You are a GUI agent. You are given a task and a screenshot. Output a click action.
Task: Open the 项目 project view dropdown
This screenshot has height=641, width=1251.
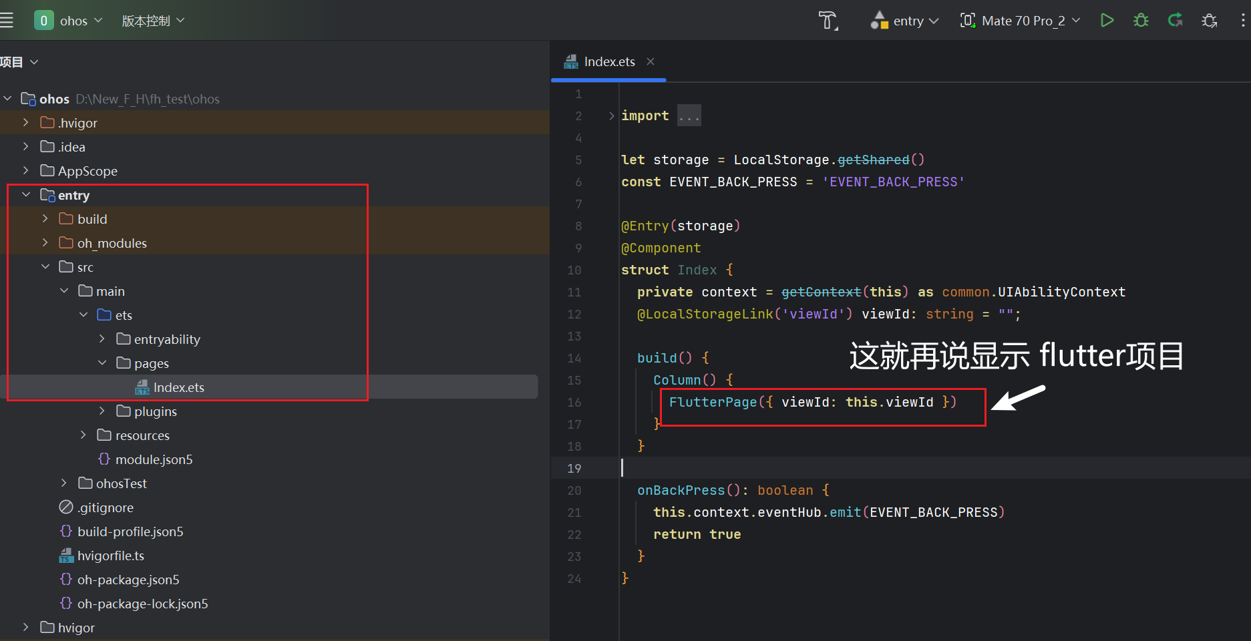(x=19, y=62)
